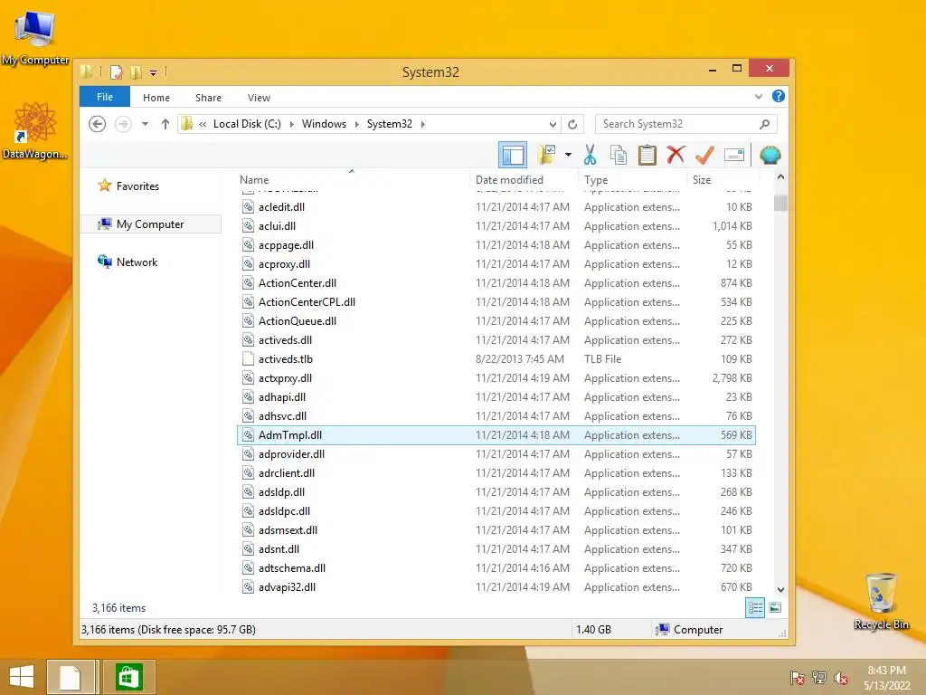Toggle the navigation pane layout button
This screenshot has width=926, height=695.
coord(513,156)
